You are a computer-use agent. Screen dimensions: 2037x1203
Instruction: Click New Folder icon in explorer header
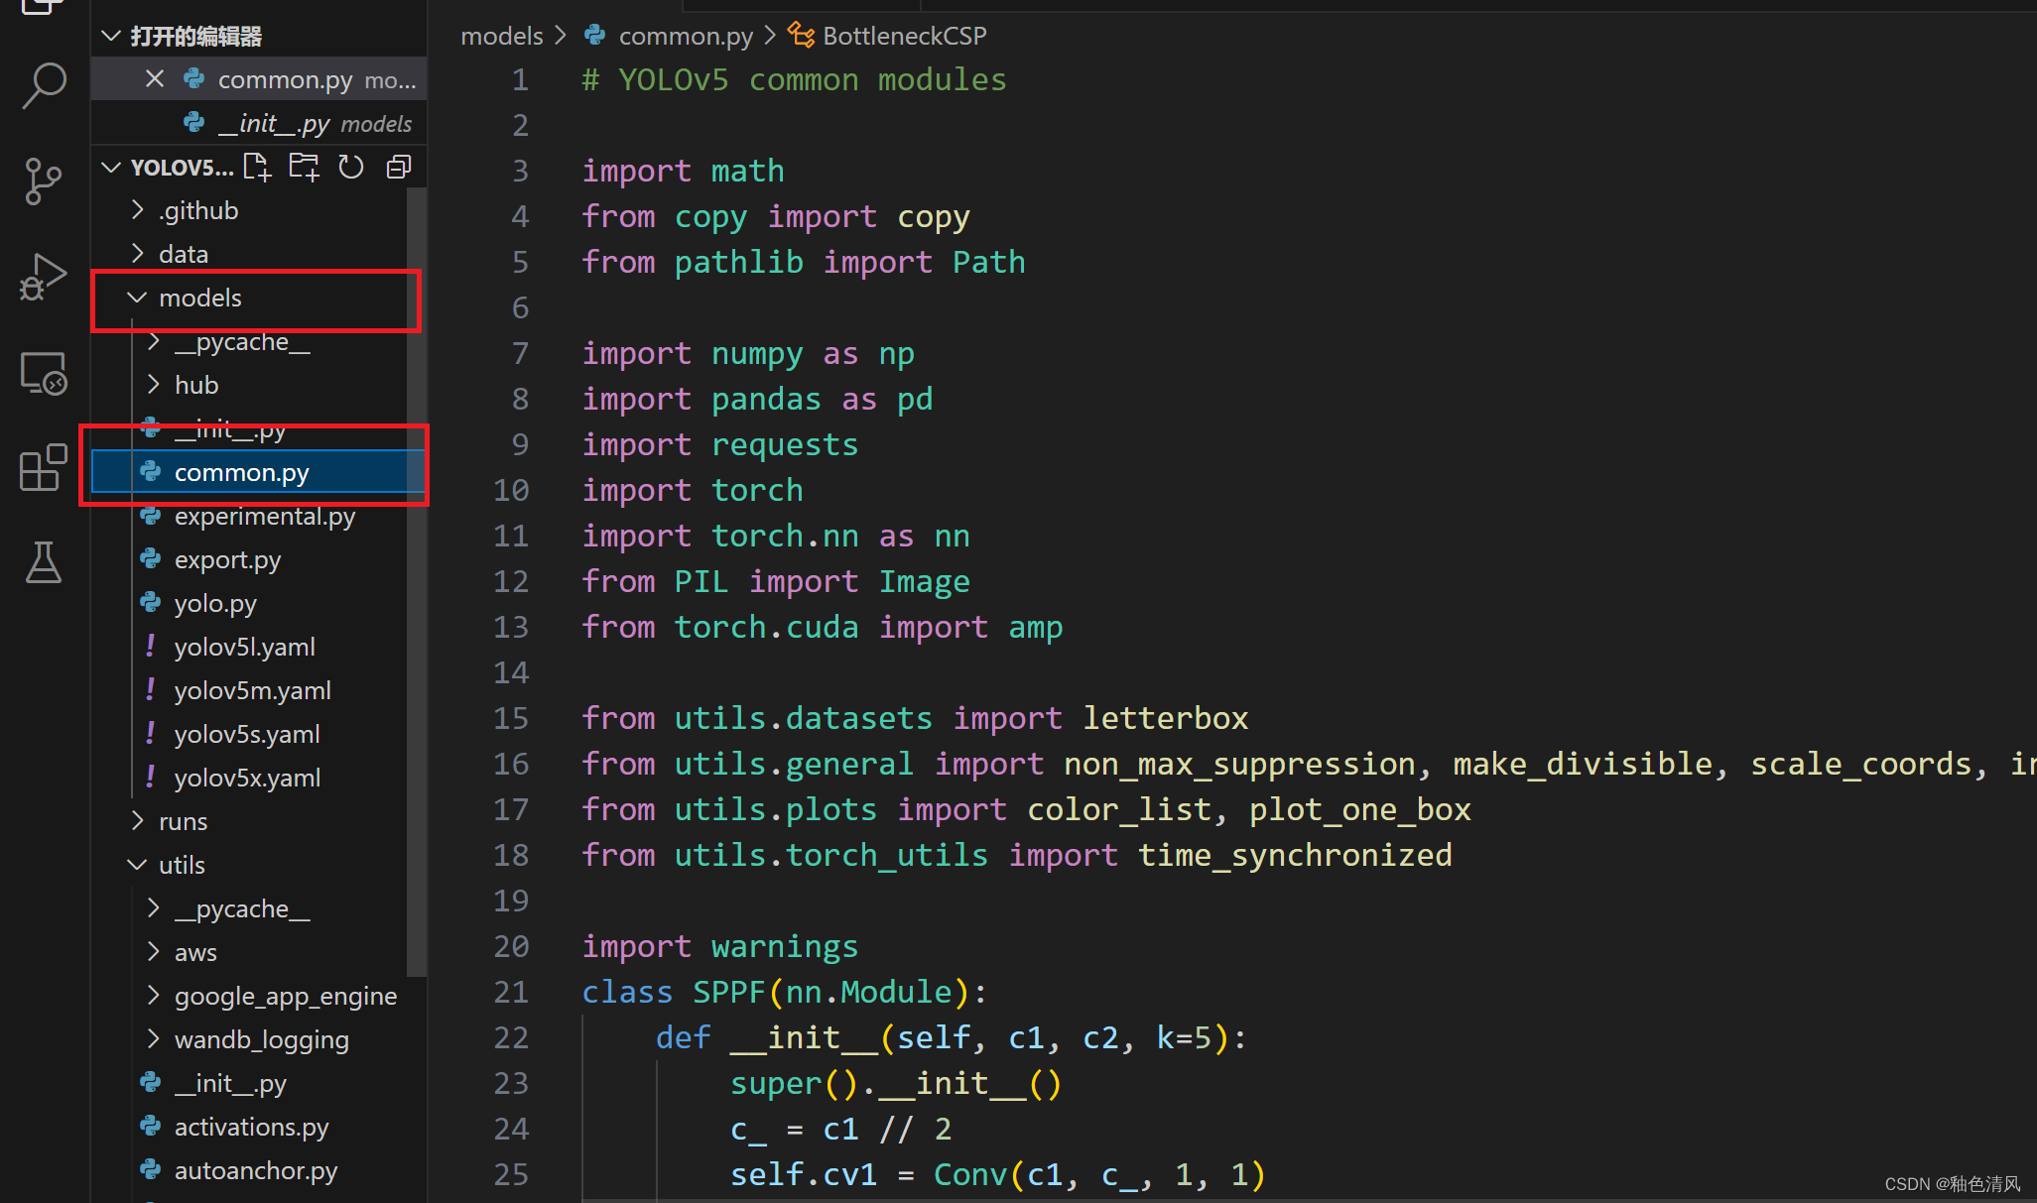(304, 167)
